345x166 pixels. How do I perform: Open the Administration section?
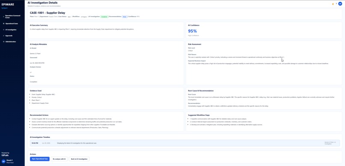tap(11, 41)
